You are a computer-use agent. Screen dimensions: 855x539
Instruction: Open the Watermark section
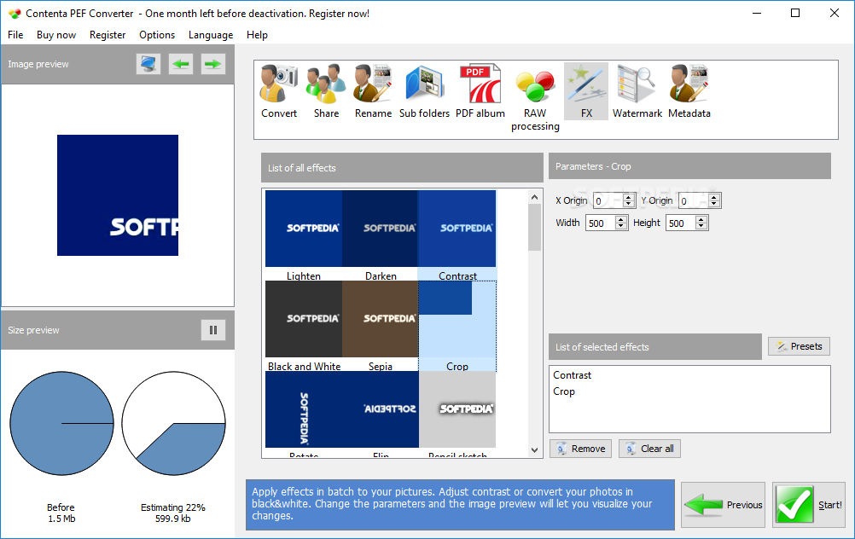click(x=637, y=91)
